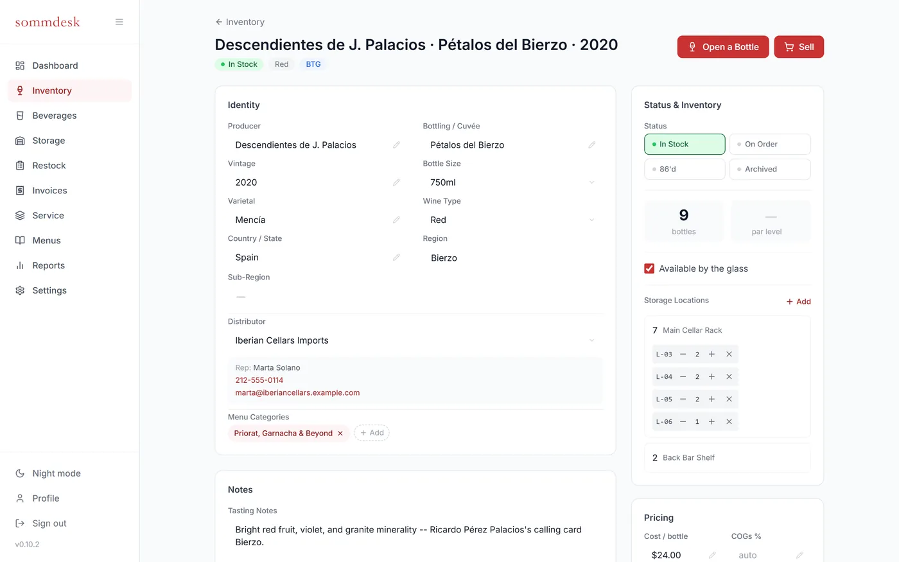The width and height of the screenshot is (899, 562).
Task: Collapse Main Cellar Rack location
Action: [x=728, y=330]
